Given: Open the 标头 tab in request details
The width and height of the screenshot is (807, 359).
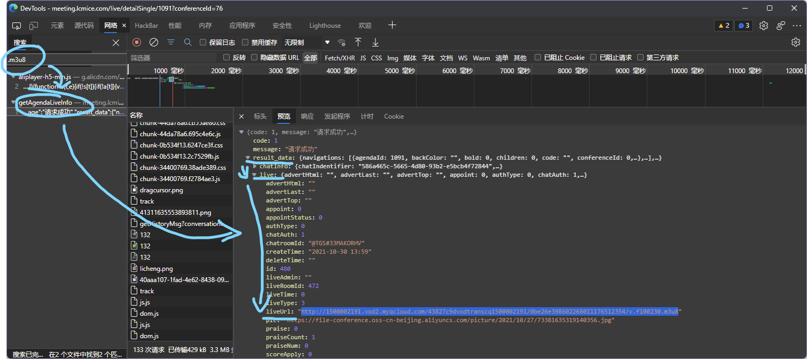Looking at the screenshot, I should (260, 116).
